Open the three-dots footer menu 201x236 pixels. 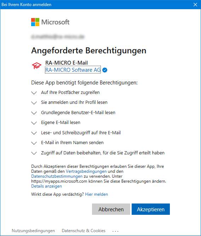(115, 231)
